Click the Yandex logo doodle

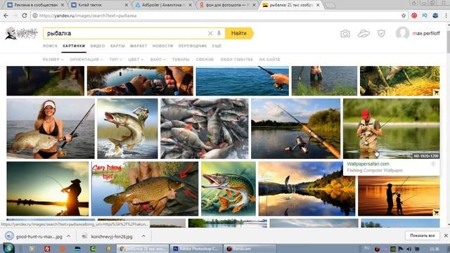tap(21, 33)
